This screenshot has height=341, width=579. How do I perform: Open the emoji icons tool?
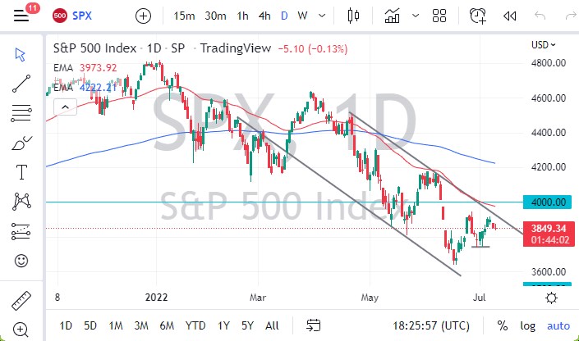22,261
